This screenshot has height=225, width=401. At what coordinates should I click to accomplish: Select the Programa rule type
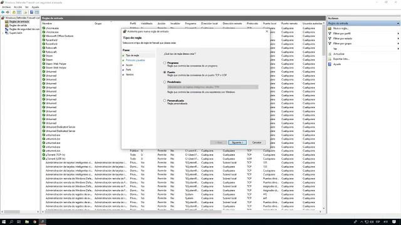coord(164,62)
